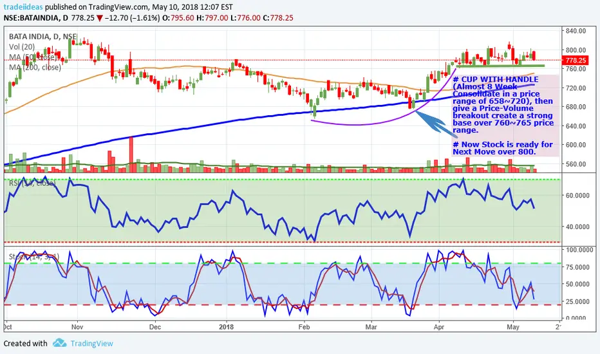Select the red 778.25 price label
Viewport: 600px width, 354px height.
[575, 61]
